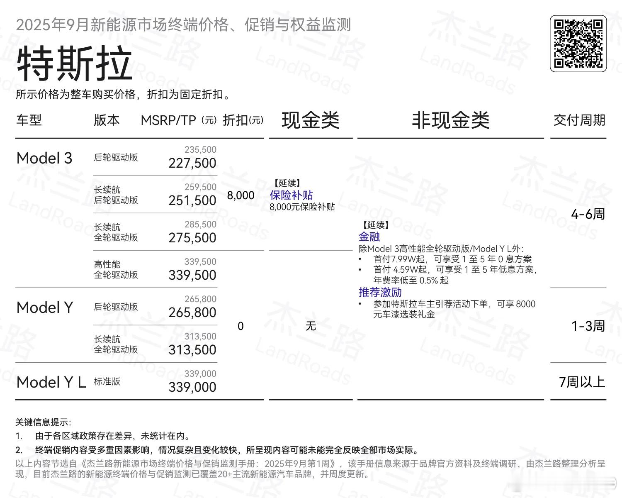Click the 无 cash promotion cell
The image size is (622, 498).
[x=311, y=326]
